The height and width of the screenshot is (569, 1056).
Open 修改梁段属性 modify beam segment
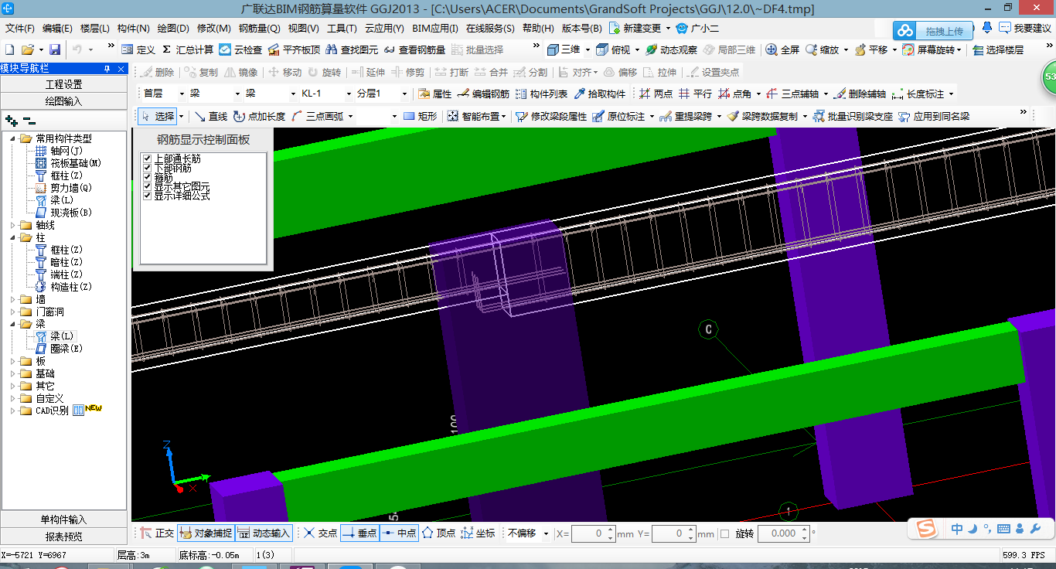tap(551, 116)
